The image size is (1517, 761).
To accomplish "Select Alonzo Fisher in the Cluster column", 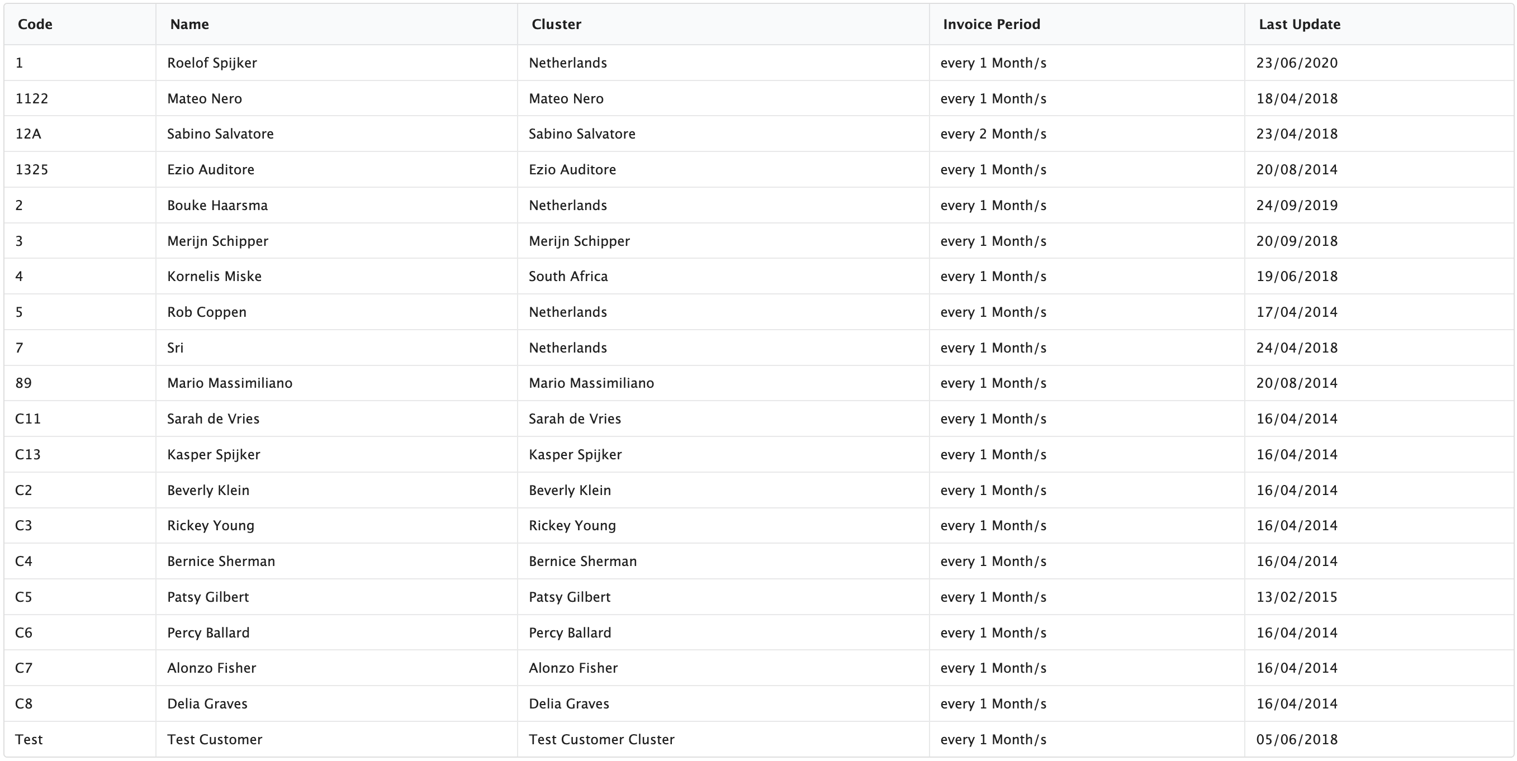I will 573,668.
